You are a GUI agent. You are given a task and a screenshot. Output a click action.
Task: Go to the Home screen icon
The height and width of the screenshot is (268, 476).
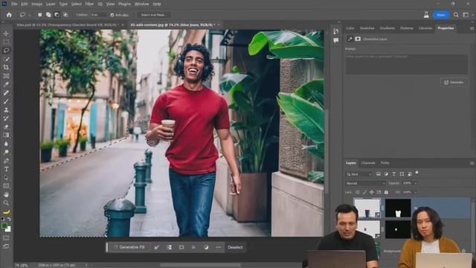click(9, 15)
